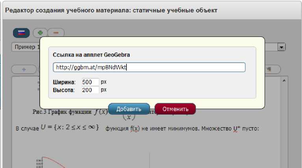Click the editor's vertical scrollbar track
The height and width of the screenshot is (168, 302).
[282, 126]
